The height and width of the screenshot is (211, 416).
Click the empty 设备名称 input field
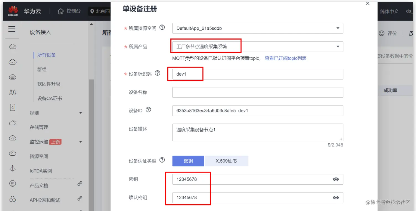click(x=258, y=92)
